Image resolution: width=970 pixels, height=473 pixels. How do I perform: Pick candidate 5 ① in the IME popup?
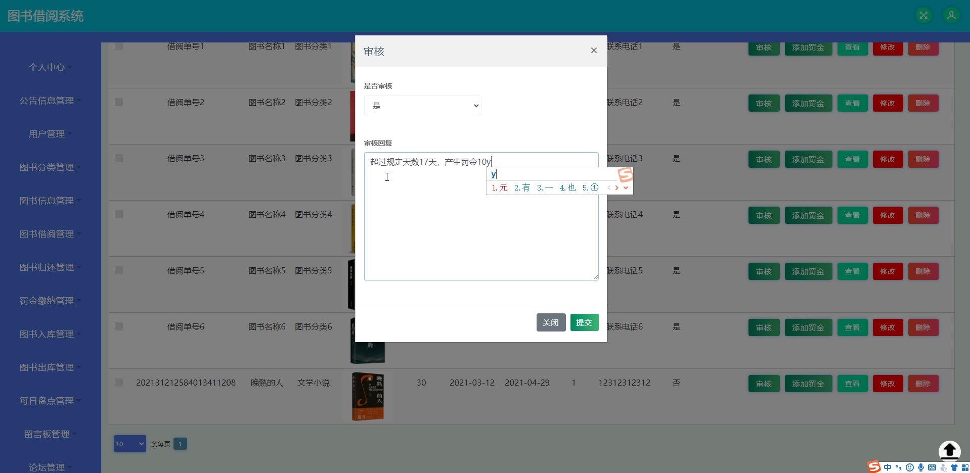coord(590,188)
